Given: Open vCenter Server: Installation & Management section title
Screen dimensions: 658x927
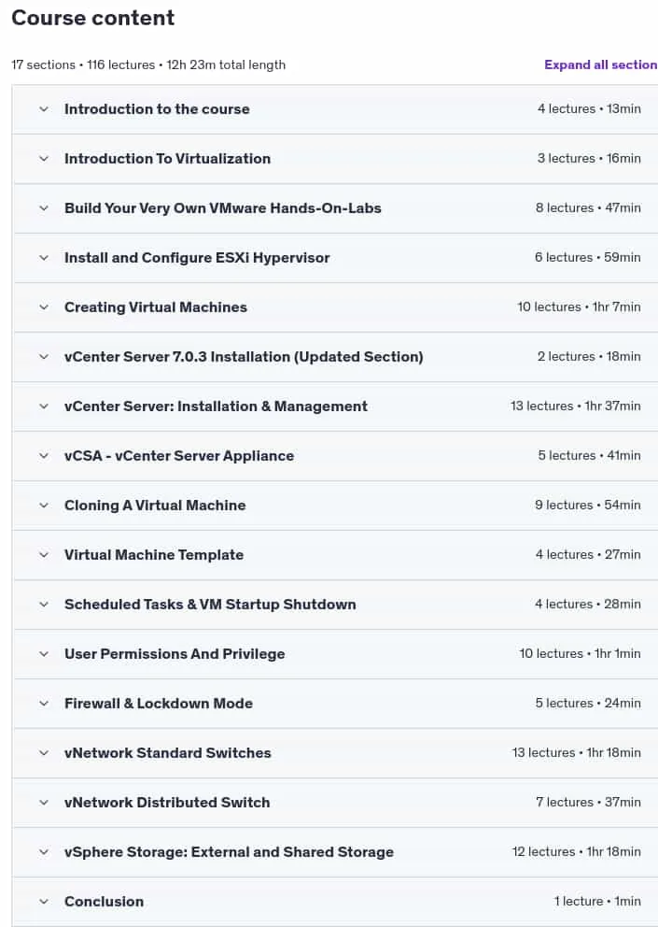Looking at the screenshot, I should tap(216, 406).
